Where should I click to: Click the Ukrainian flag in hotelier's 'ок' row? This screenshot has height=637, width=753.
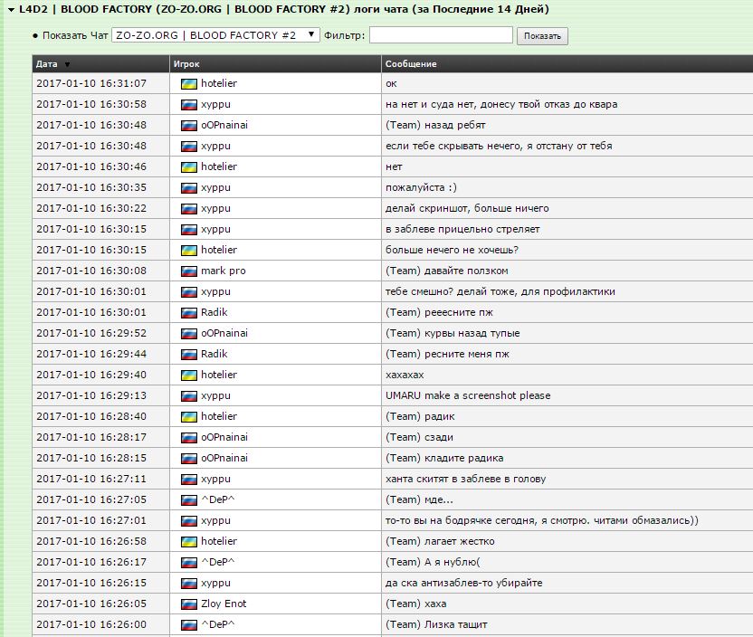pyautogui.click(x=189, y=83)
